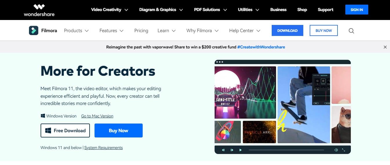Click the pink thumbnail above the cat
Image resolution: width=390 pixels, height=165 pixels.
[341, 85]
